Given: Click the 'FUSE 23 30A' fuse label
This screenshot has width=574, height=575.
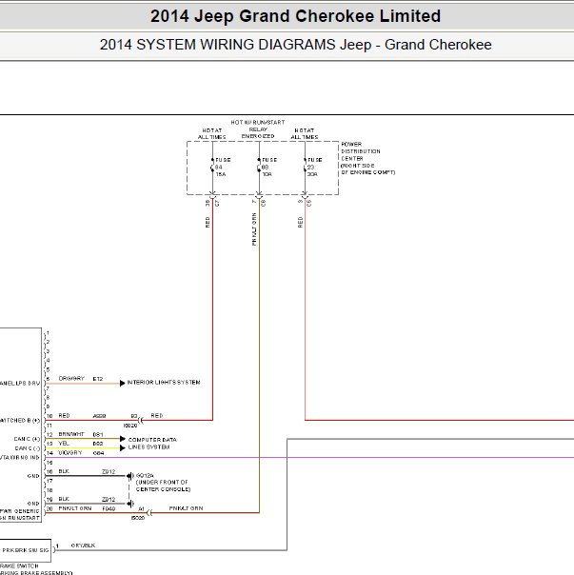Looking at the screenshot, I should (x=315, y=168).
